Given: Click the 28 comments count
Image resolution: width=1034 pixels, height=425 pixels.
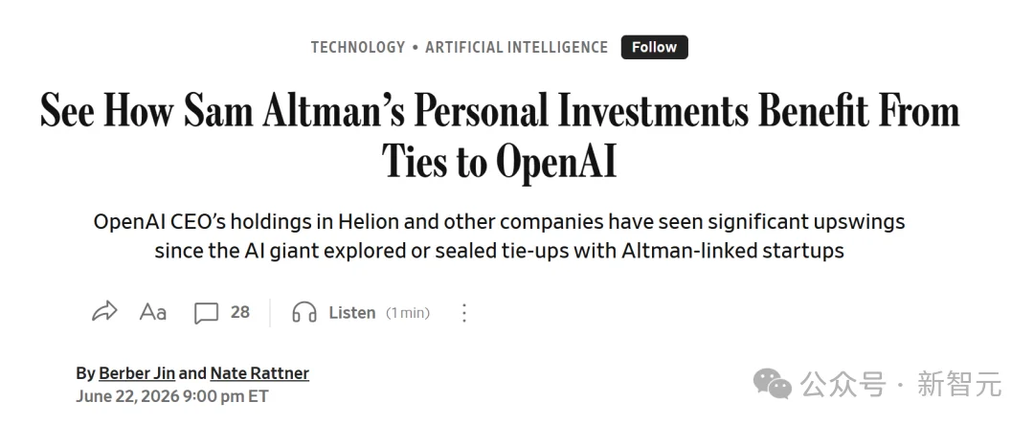Looking at the screenshot, I should [240, 312].
